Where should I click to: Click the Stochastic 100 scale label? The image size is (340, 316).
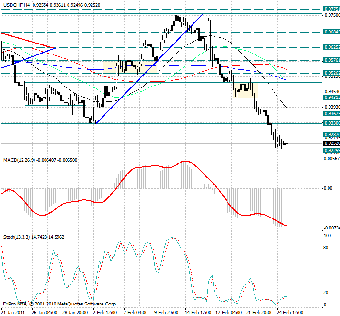327,236
